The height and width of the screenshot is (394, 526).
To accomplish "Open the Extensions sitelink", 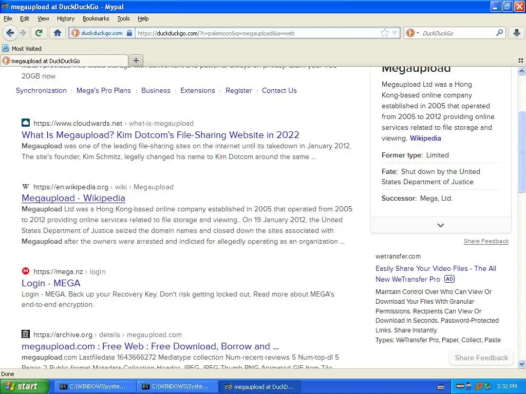I will coord(198,90).
